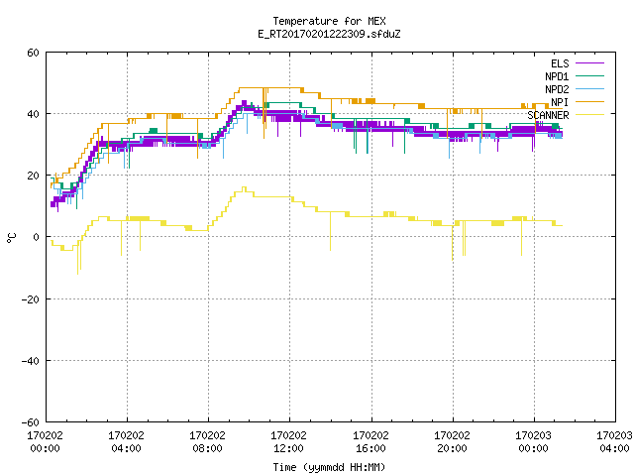Click the green NPD1 legend line sample
The height and width of the screenshot is (476, 634).
point(589,75)
